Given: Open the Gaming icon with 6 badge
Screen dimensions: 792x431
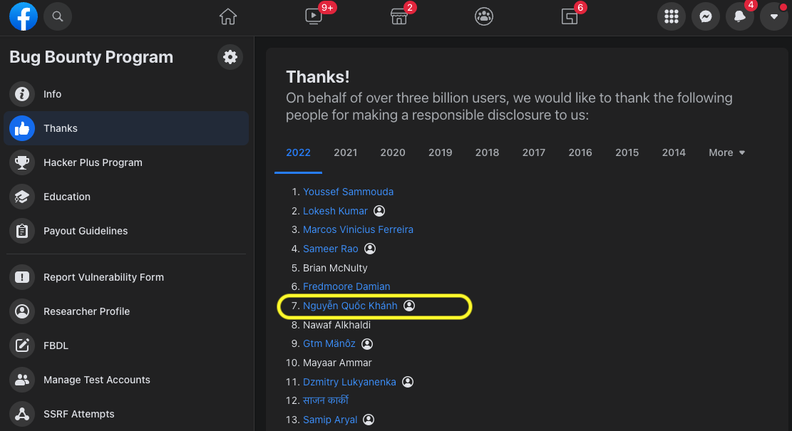Looking at the screenshot, I should 570,16.
